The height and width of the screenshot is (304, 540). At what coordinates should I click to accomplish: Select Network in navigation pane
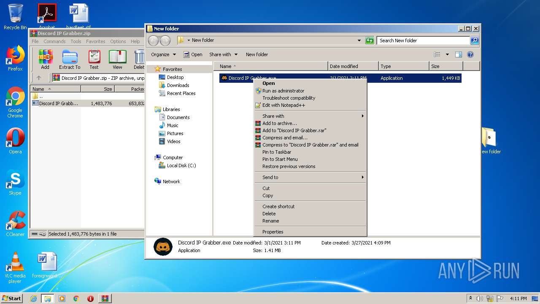point(167,182)
